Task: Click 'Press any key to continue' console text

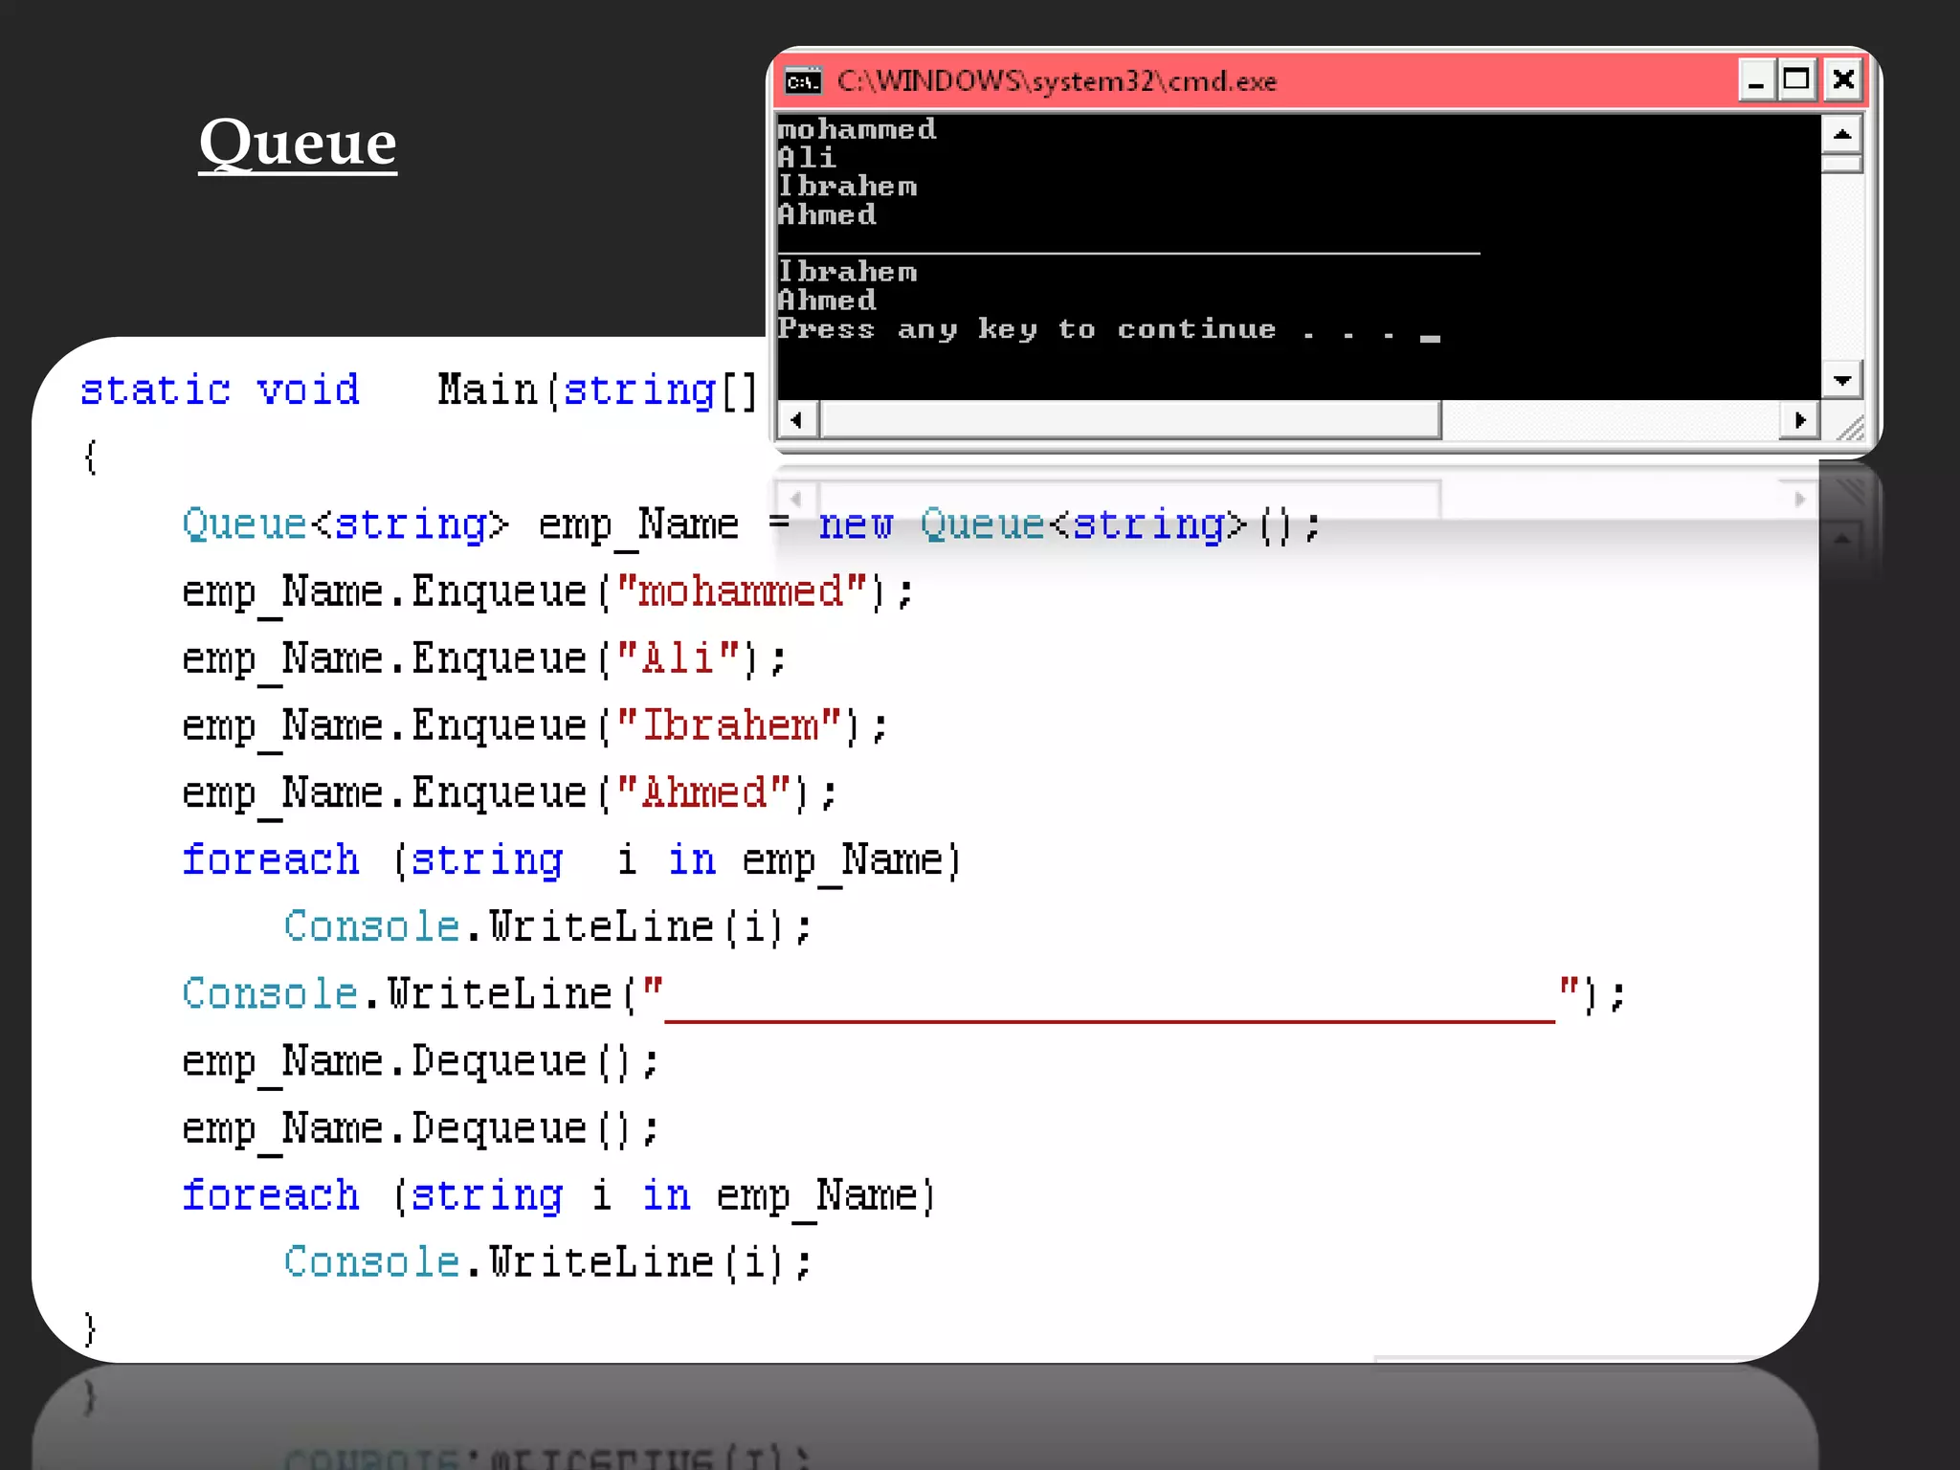Action: 1026,329
